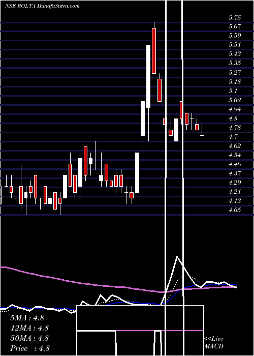Screen dimensions: 254x356
Task: Click the 4.37 price level label
Action: [x=235, y=173]
